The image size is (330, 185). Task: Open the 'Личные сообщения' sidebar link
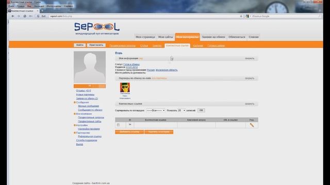(88, 106)
